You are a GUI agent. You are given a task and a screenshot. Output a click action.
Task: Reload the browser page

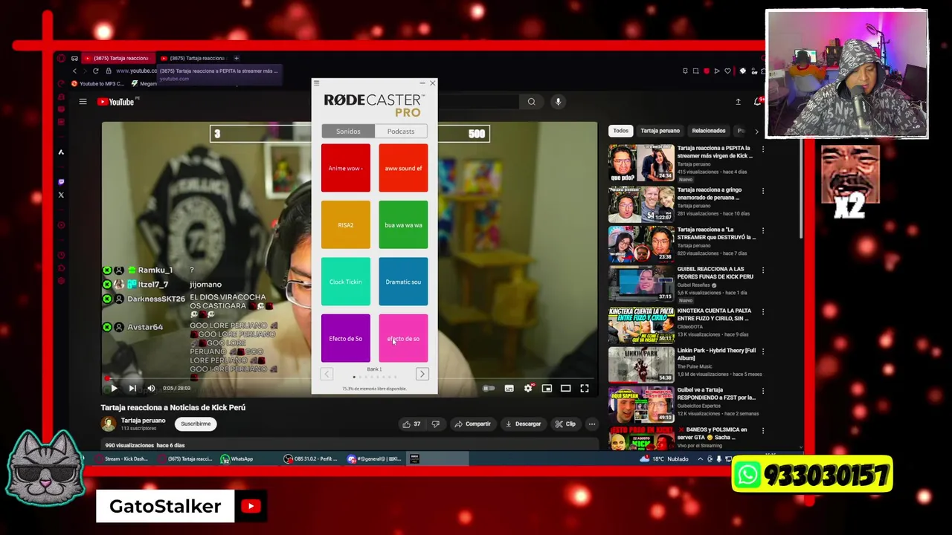tap(95, 71)
